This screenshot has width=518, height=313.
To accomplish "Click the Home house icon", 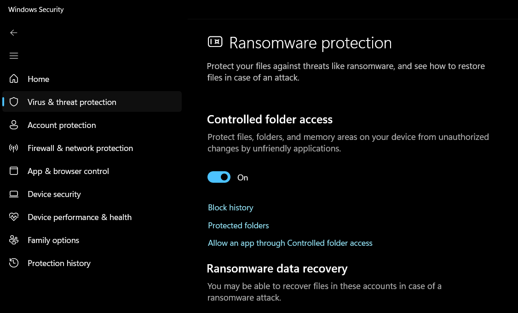I will (14, 79).
